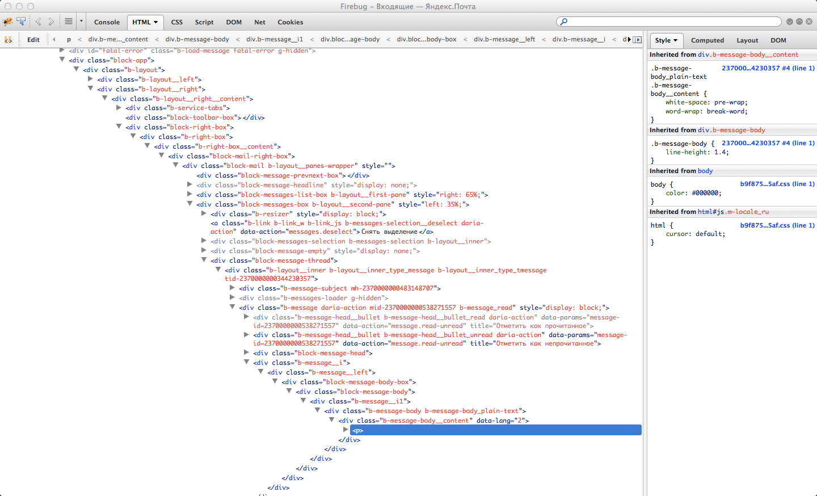
Task: Switch to the Net tab
Action: tap(260, 22)
